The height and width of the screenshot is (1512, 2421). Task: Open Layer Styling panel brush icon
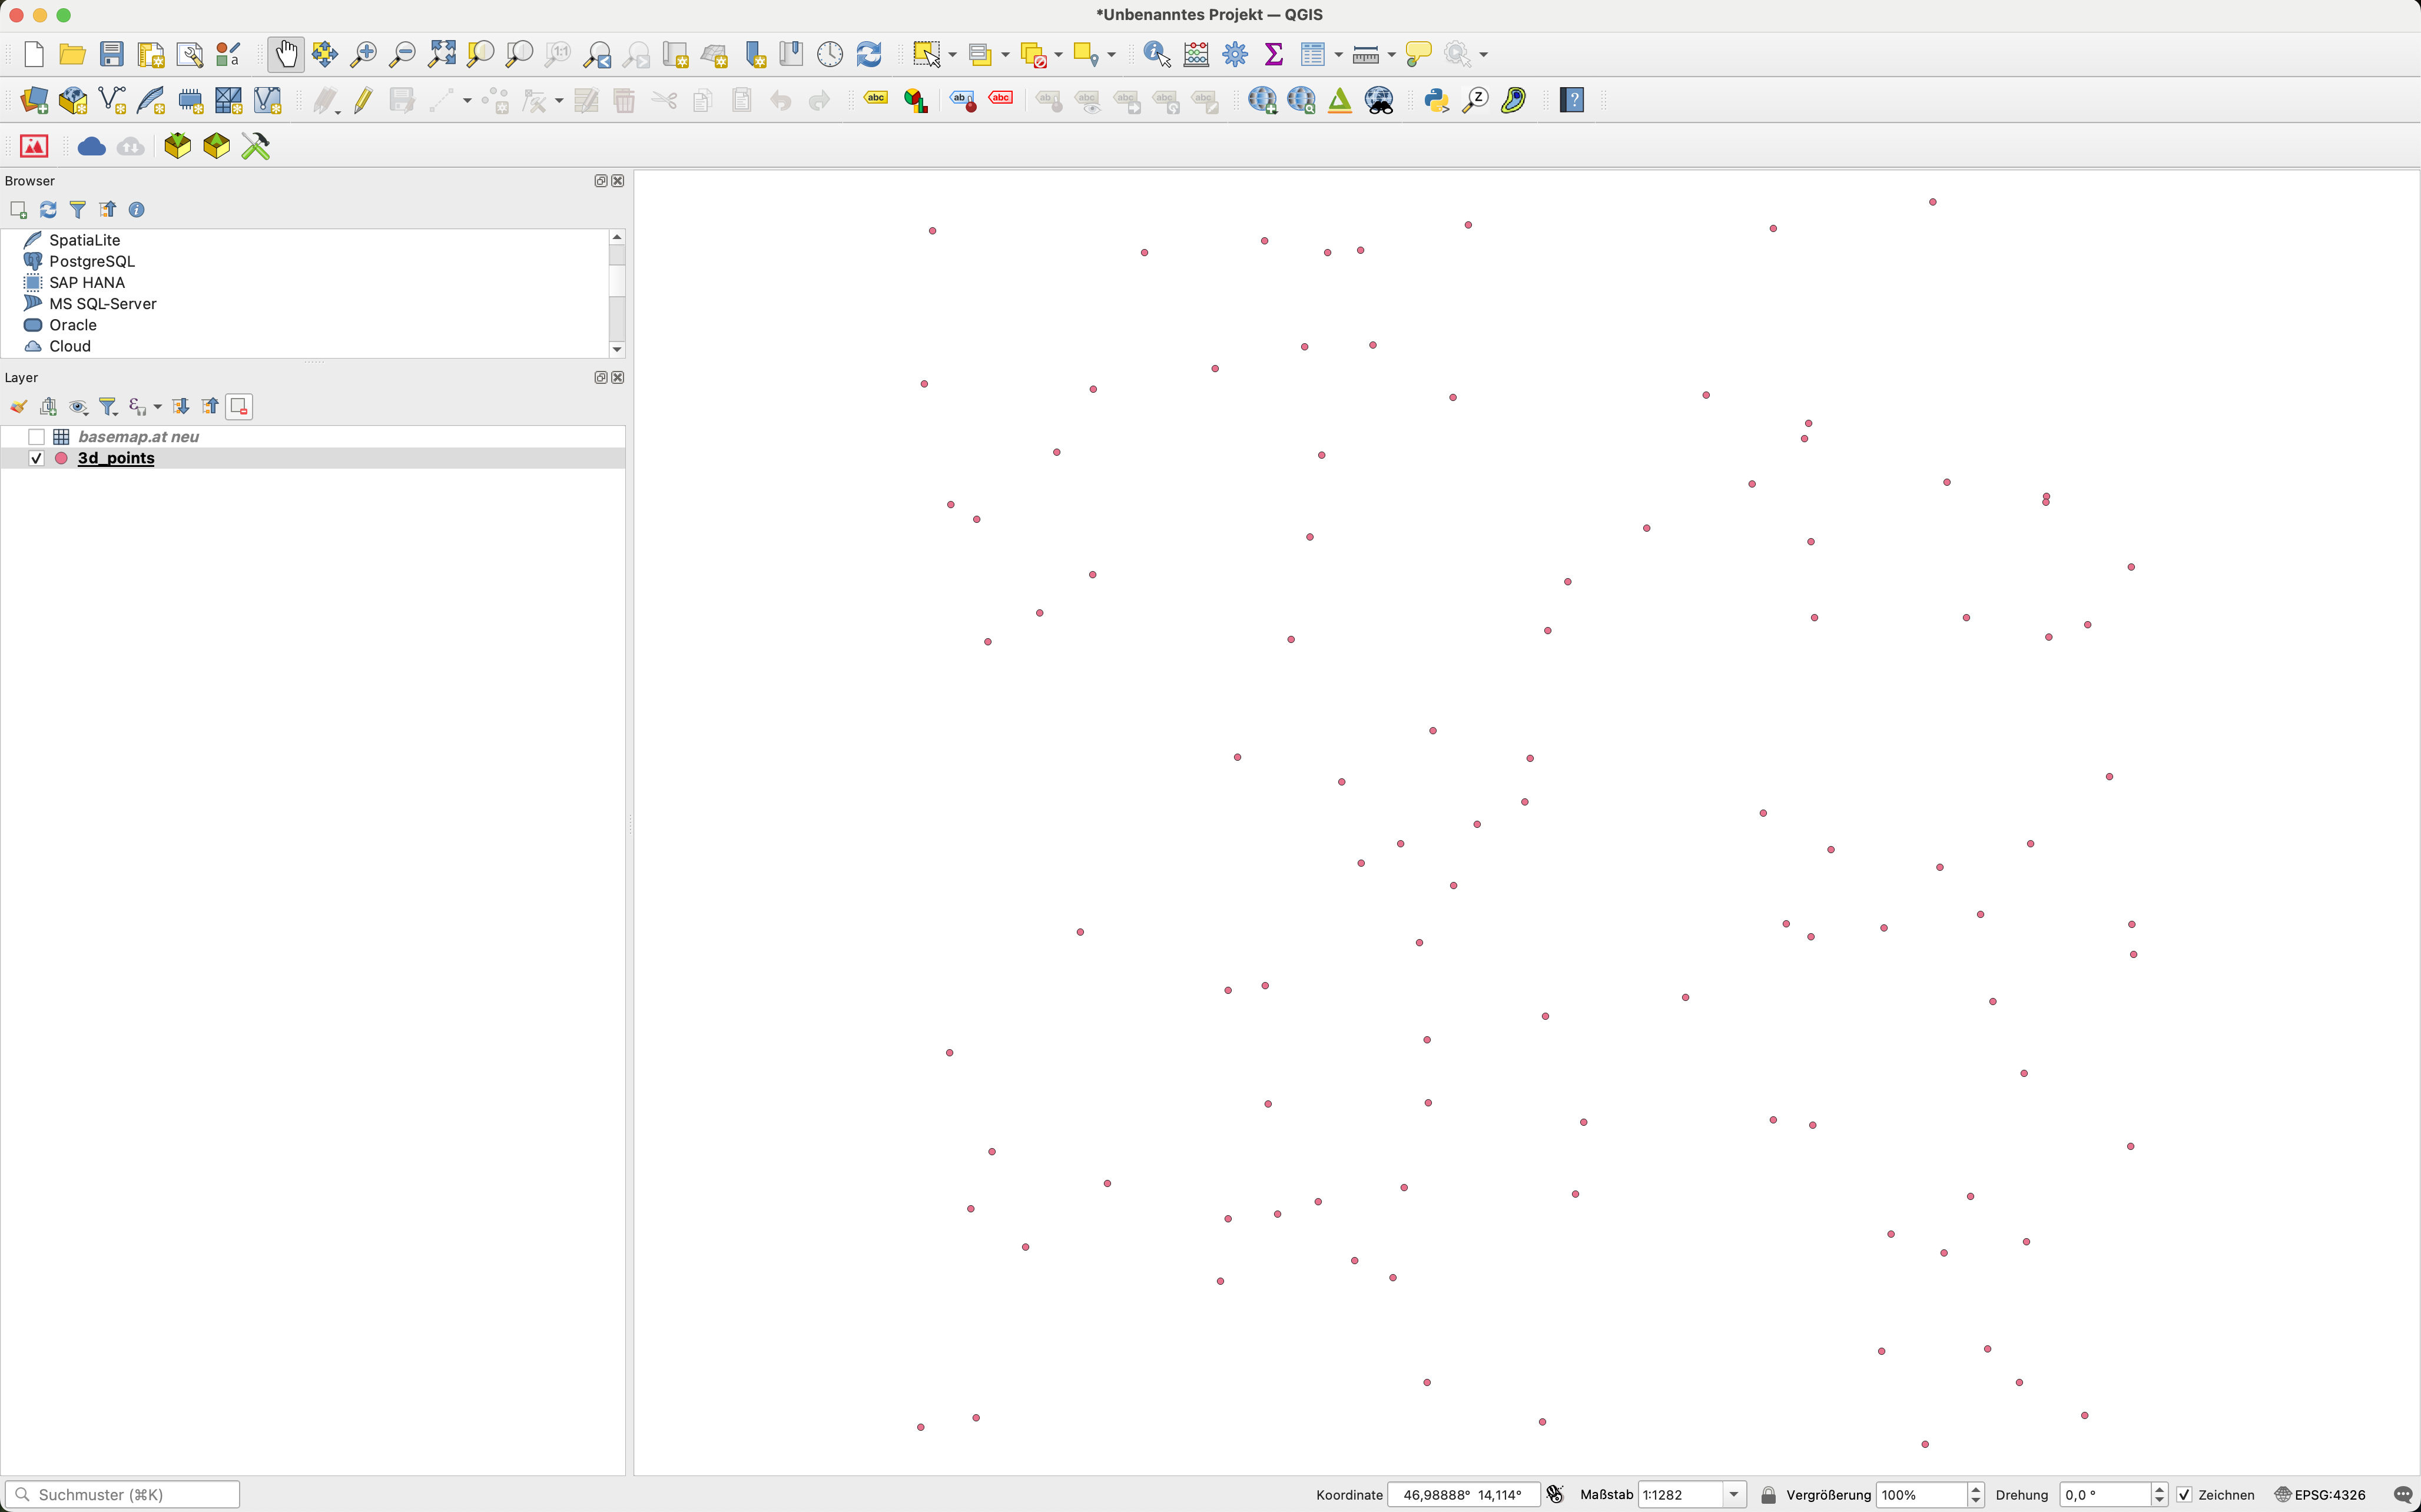click(x=19, y=406)
